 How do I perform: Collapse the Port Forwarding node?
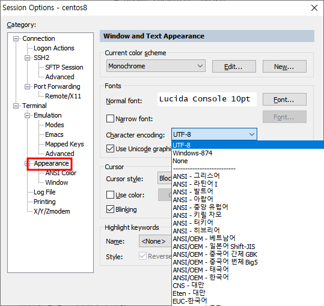coord(27,87)
